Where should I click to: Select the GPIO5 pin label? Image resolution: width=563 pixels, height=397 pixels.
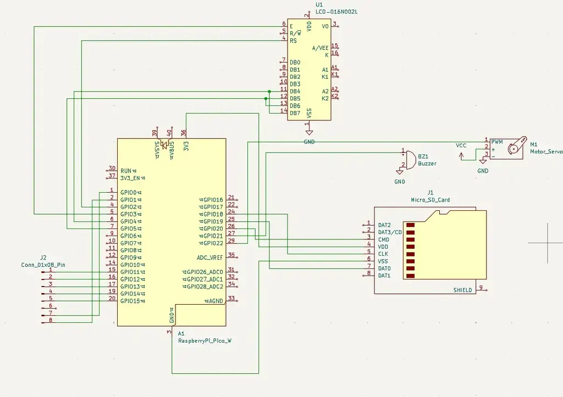coord(129,228)
